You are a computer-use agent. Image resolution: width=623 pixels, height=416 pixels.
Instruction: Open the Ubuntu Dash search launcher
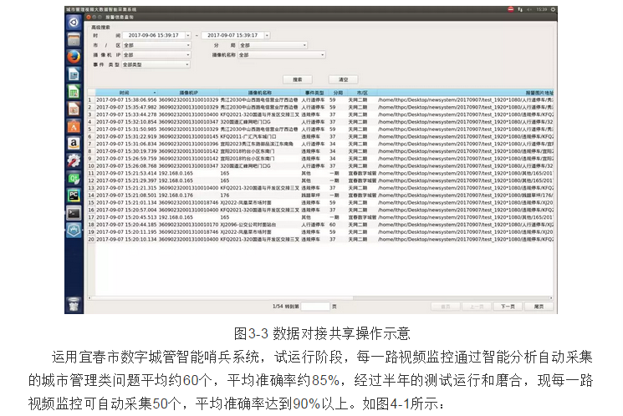pyautogui.click(x=74, y=23)
